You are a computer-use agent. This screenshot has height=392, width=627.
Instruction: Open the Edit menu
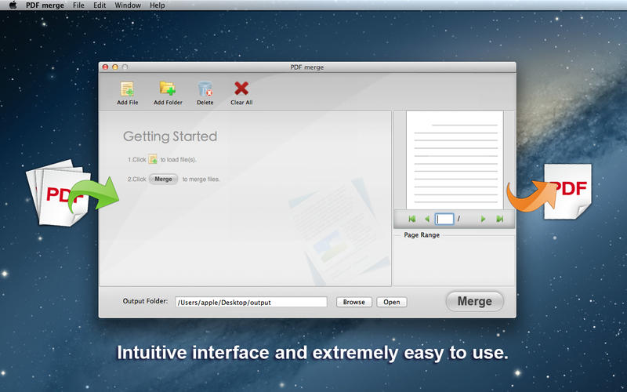pos(100,5)
